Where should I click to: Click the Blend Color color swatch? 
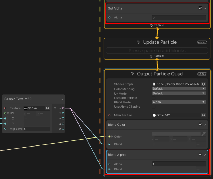[176, 134]
